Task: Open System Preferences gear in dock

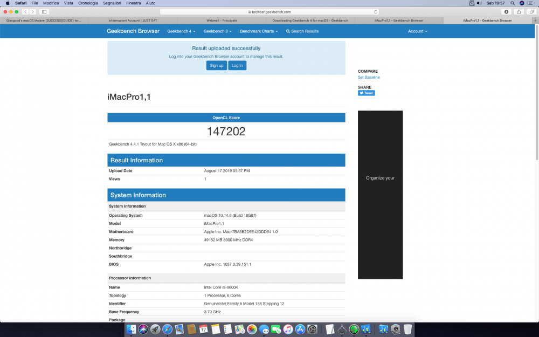Action: pos(312,329)
